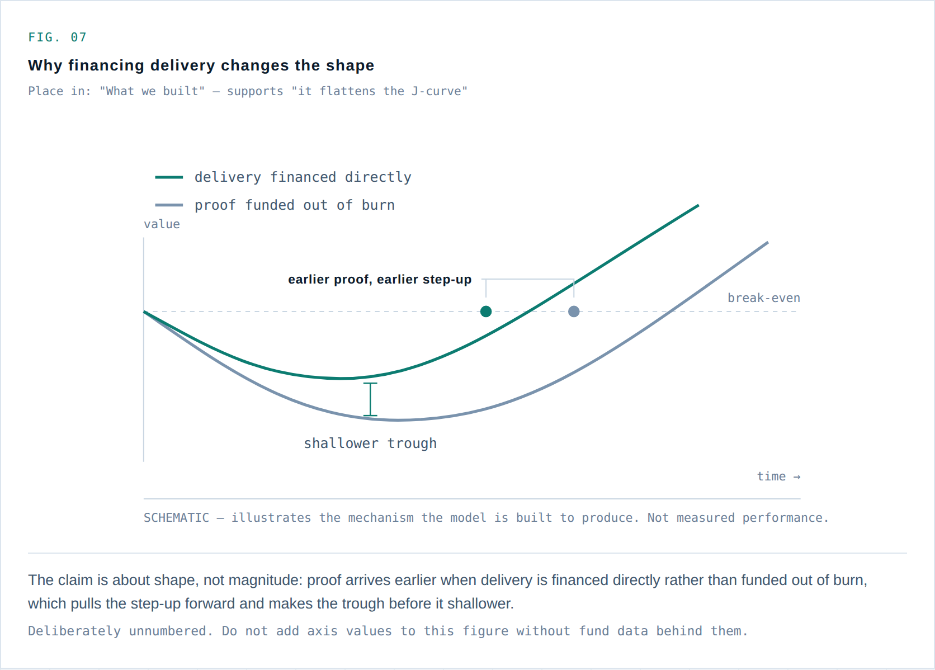The height and width of the screenshot is (670, 935).
Task: Click the 'Deliberately unnumbered' warning note
Action: [x=388, y=631]
